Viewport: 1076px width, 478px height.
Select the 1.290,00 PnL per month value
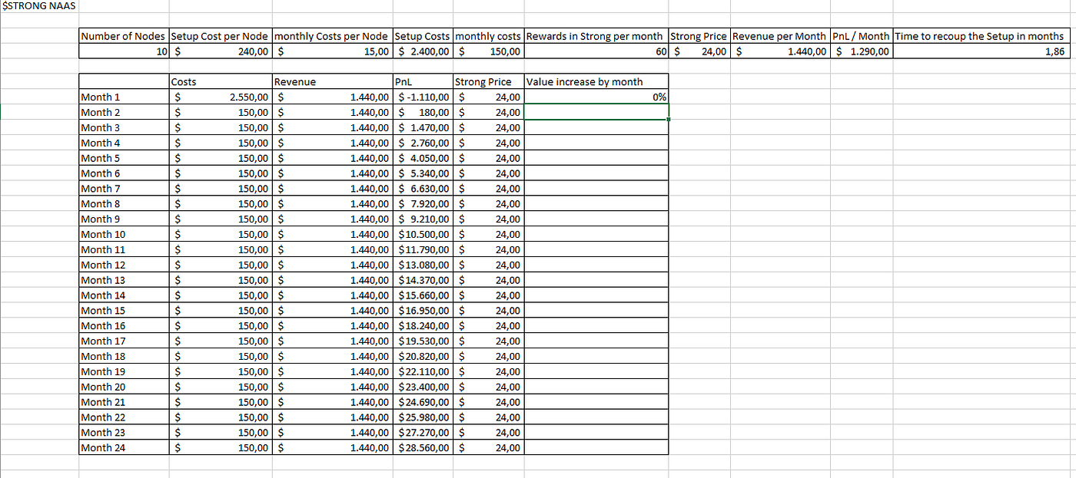(862, 51)
